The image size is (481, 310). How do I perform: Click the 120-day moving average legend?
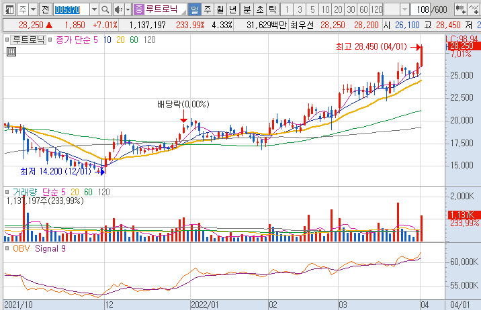click(149, 40)
